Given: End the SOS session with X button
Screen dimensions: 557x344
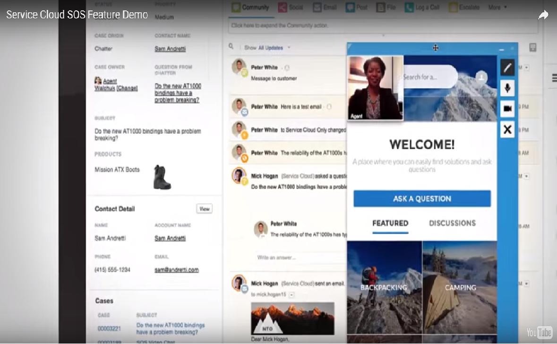Looking at the screenshot, I should tap(507, 129).
